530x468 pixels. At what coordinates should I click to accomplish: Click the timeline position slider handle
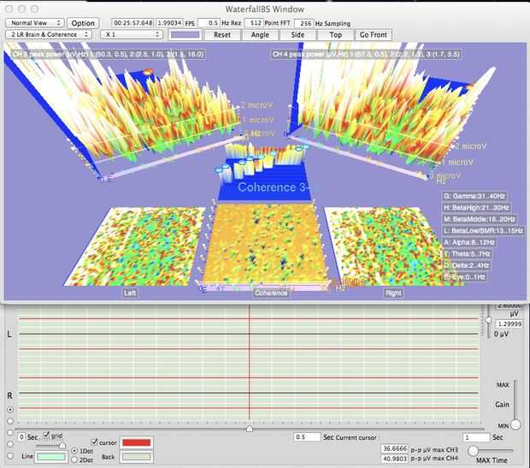tap(250, 429)
